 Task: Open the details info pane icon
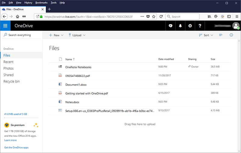coord(231,35)
